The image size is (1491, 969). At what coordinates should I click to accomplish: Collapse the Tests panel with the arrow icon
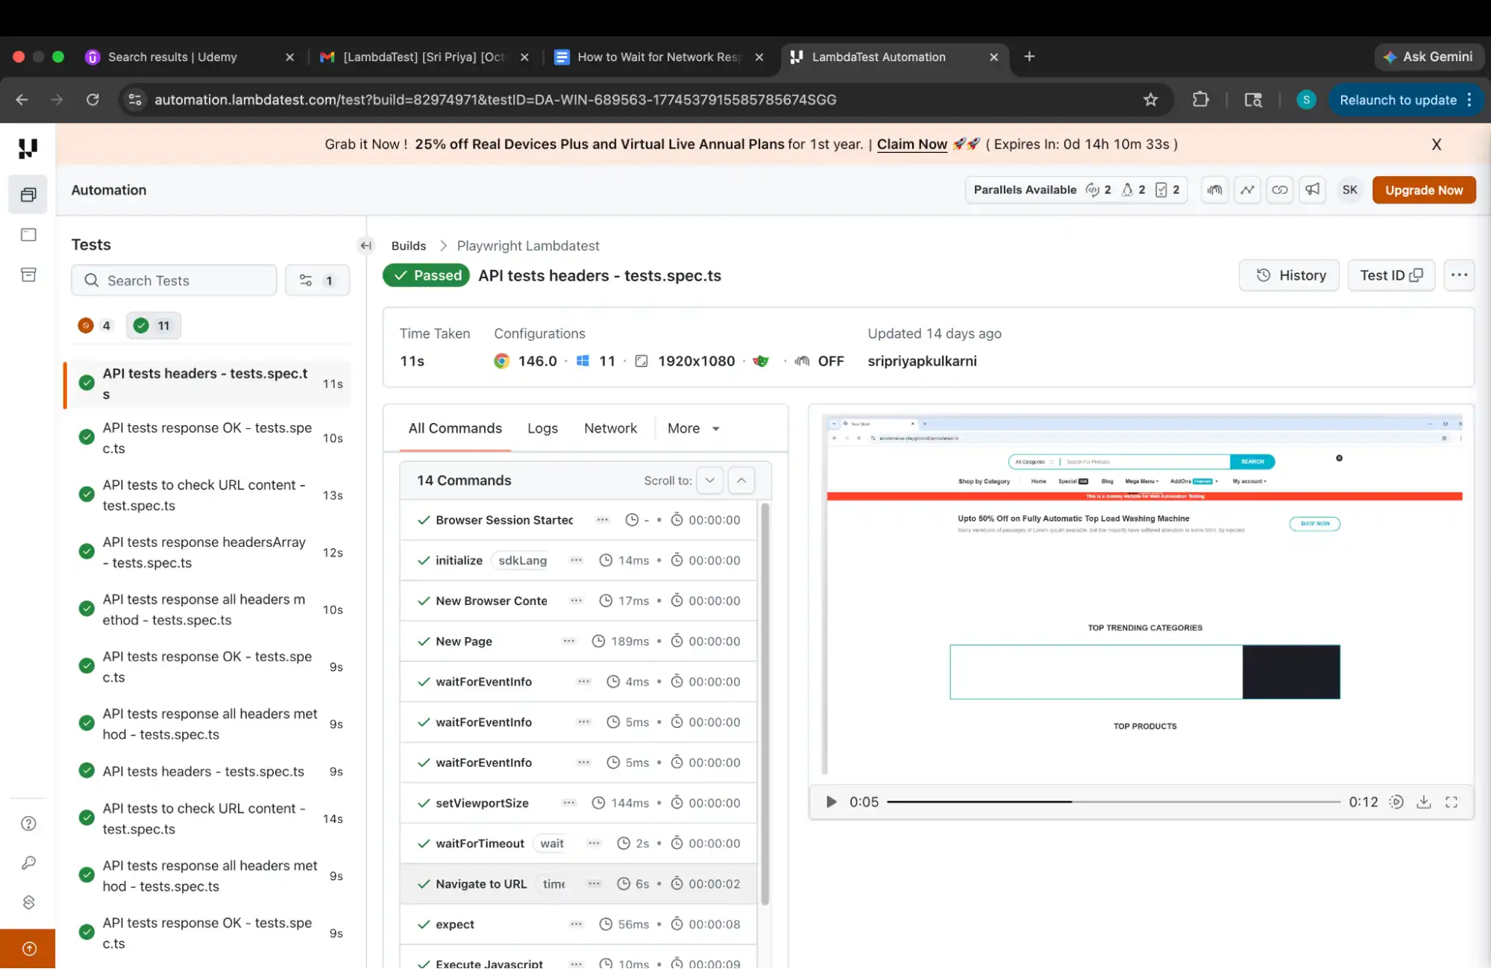365,245
